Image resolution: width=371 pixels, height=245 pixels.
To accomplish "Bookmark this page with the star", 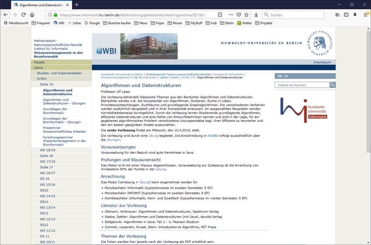I will 246,15.
